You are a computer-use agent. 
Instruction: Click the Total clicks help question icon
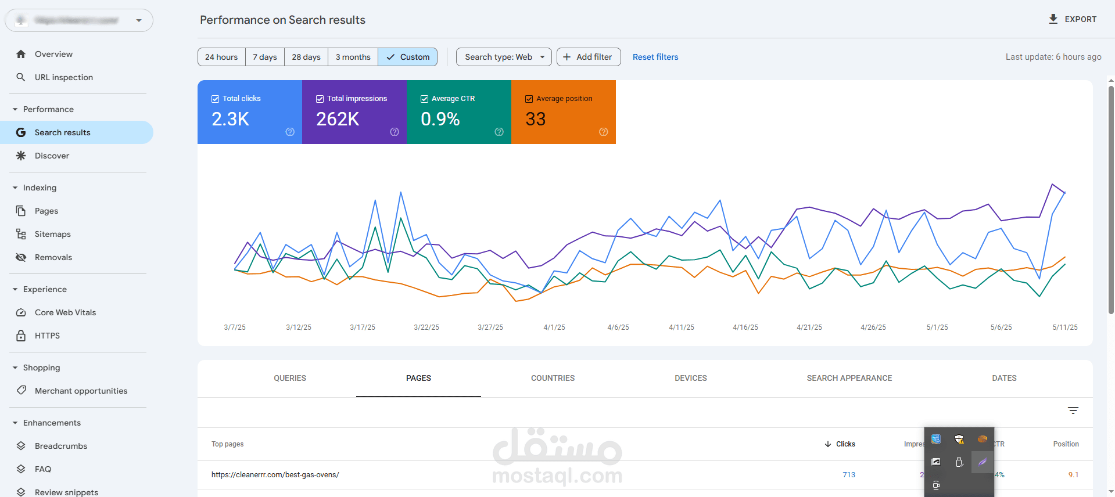pos(290,132)
